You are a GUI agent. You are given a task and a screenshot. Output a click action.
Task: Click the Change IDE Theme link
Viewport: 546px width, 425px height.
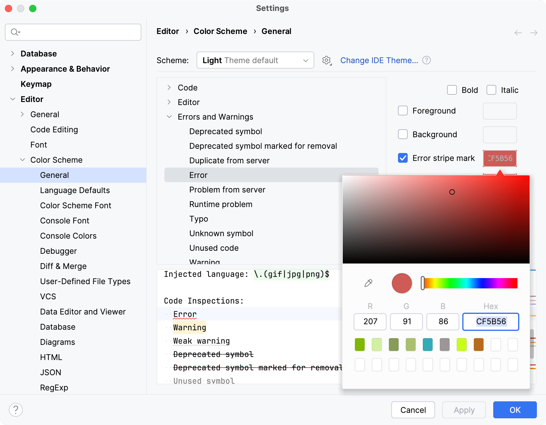pyautogui.click(x=379, y=60)
